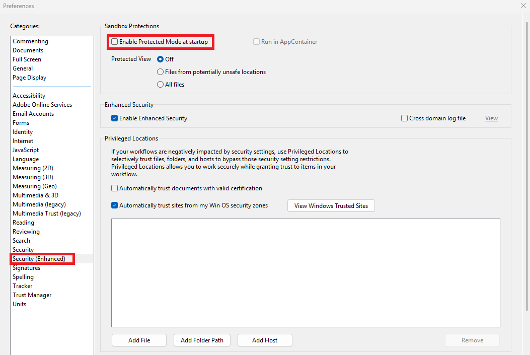Click the Preferences dialog vertical scrollbar
530x355 pixels.
tap(528, 166)
